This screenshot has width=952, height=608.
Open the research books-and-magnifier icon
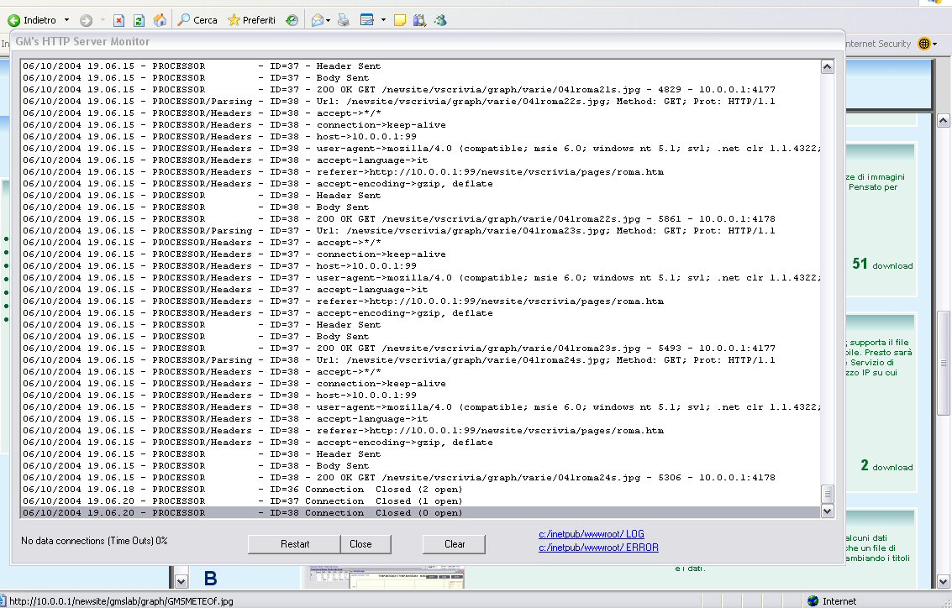pyautogui.click(x=419, y=21)
